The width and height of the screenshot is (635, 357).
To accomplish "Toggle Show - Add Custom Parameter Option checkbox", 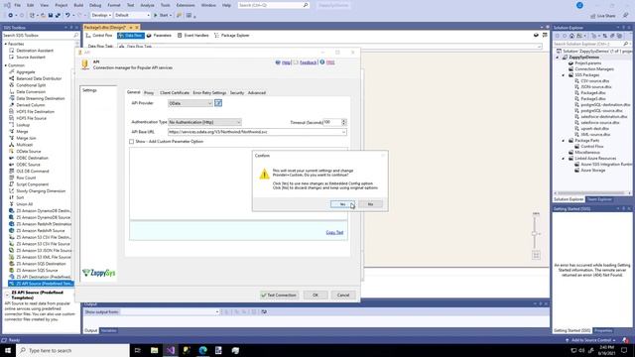I will (131, 142).
